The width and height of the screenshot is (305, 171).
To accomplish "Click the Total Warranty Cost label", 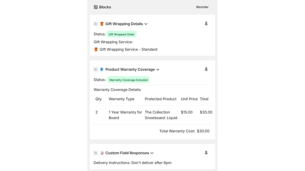I will (177, 131).
